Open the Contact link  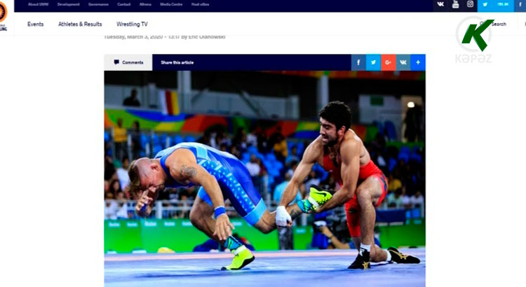click(x=123, y=4)
